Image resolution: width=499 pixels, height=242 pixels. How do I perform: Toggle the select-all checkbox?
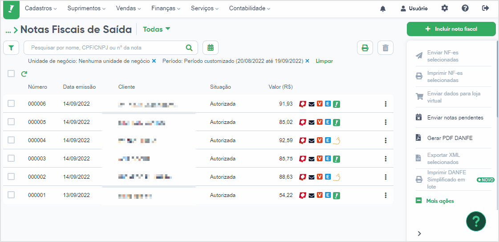click(x=11, y=74)
